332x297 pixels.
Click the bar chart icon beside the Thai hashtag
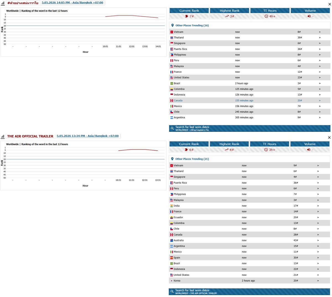3,3
